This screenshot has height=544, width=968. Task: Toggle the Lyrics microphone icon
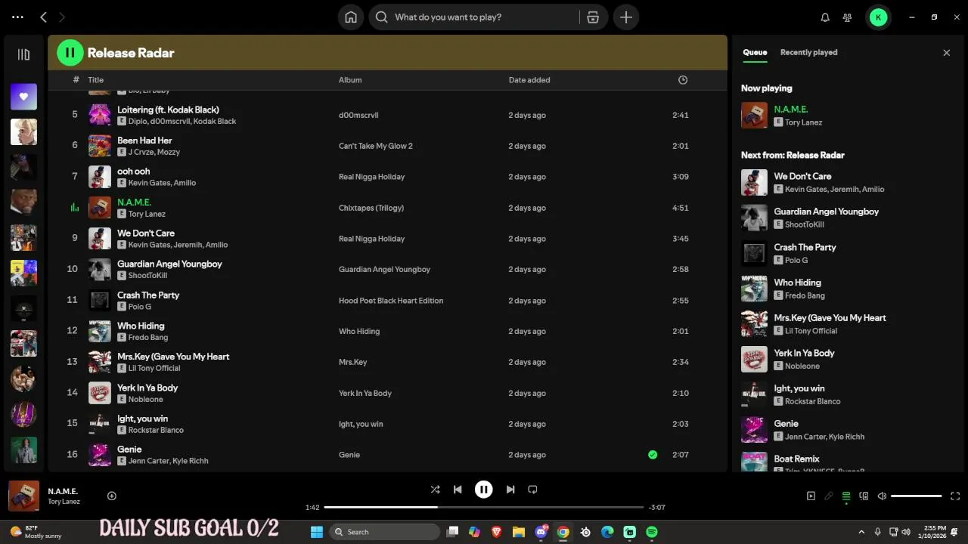(x=829, y=496)
